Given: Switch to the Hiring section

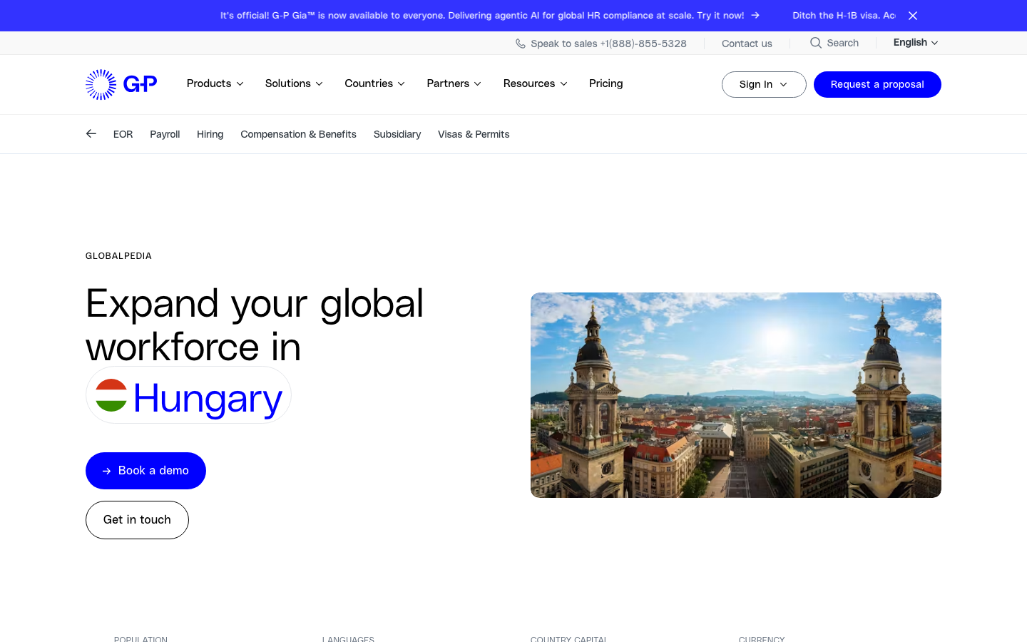Looking at the screenshot, I should coord(210,134).
